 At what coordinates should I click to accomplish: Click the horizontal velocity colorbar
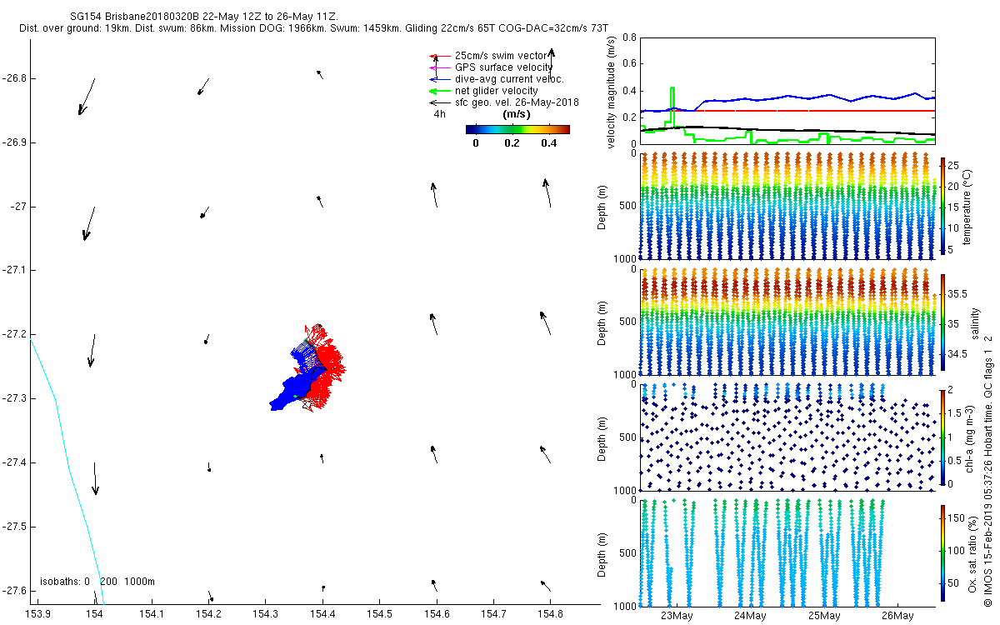coord(517,129)
